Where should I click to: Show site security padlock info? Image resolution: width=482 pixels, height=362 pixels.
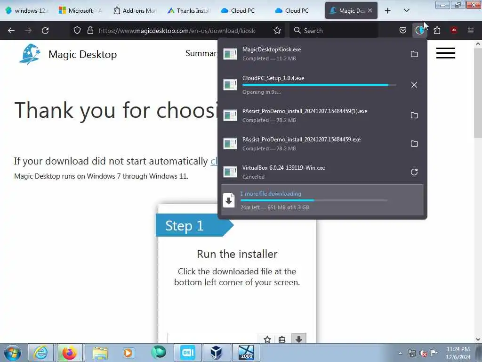pyautogui.click(x=90, y=31)
